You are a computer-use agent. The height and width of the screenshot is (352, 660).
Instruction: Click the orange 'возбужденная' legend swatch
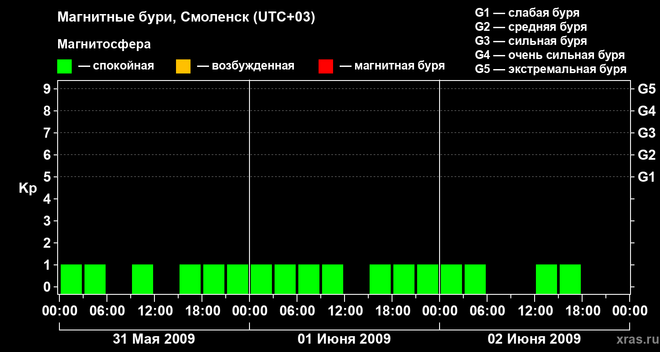[x=183, y=66]
